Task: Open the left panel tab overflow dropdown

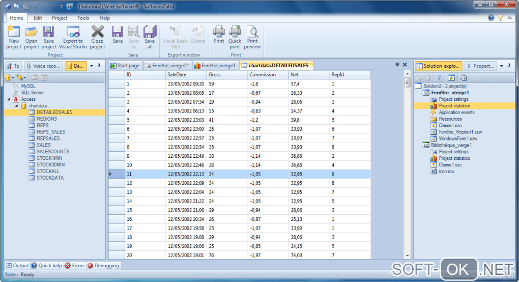Action: [92, 66]
